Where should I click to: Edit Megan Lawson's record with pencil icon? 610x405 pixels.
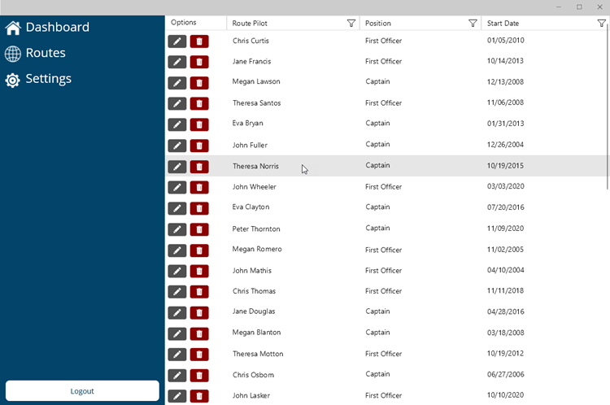(x=176, y=82)
